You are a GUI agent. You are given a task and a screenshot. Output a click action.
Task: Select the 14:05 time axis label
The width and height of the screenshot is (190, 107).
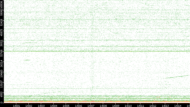(x=66, y=106)
